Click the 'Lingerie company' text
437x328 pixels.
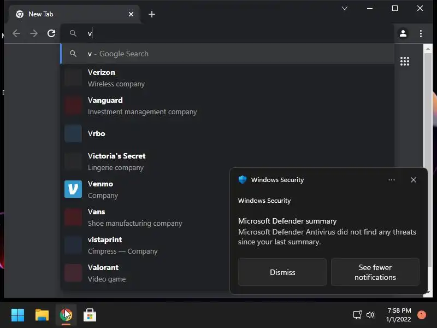116,168
